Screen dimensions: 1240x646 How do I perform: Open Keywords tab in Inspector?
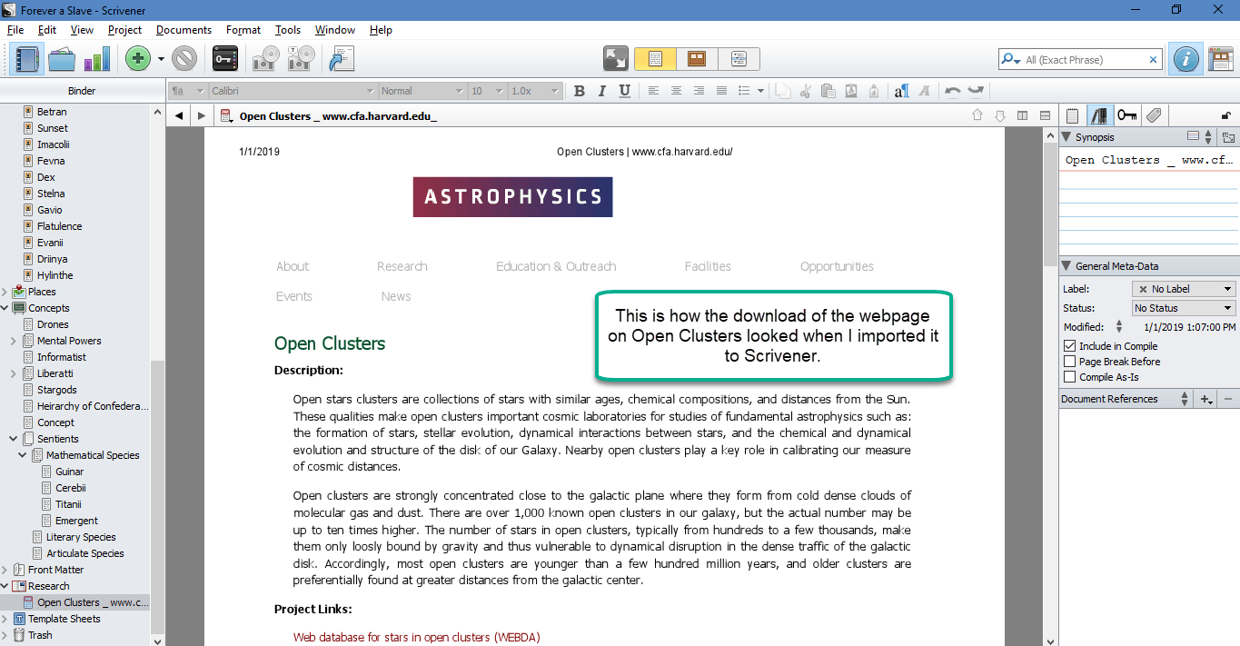pos(1127,115)
